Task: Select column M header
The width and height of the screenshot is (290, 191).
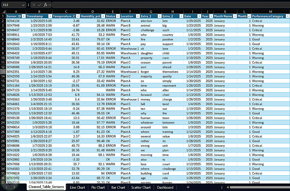Action: (271, 12)
